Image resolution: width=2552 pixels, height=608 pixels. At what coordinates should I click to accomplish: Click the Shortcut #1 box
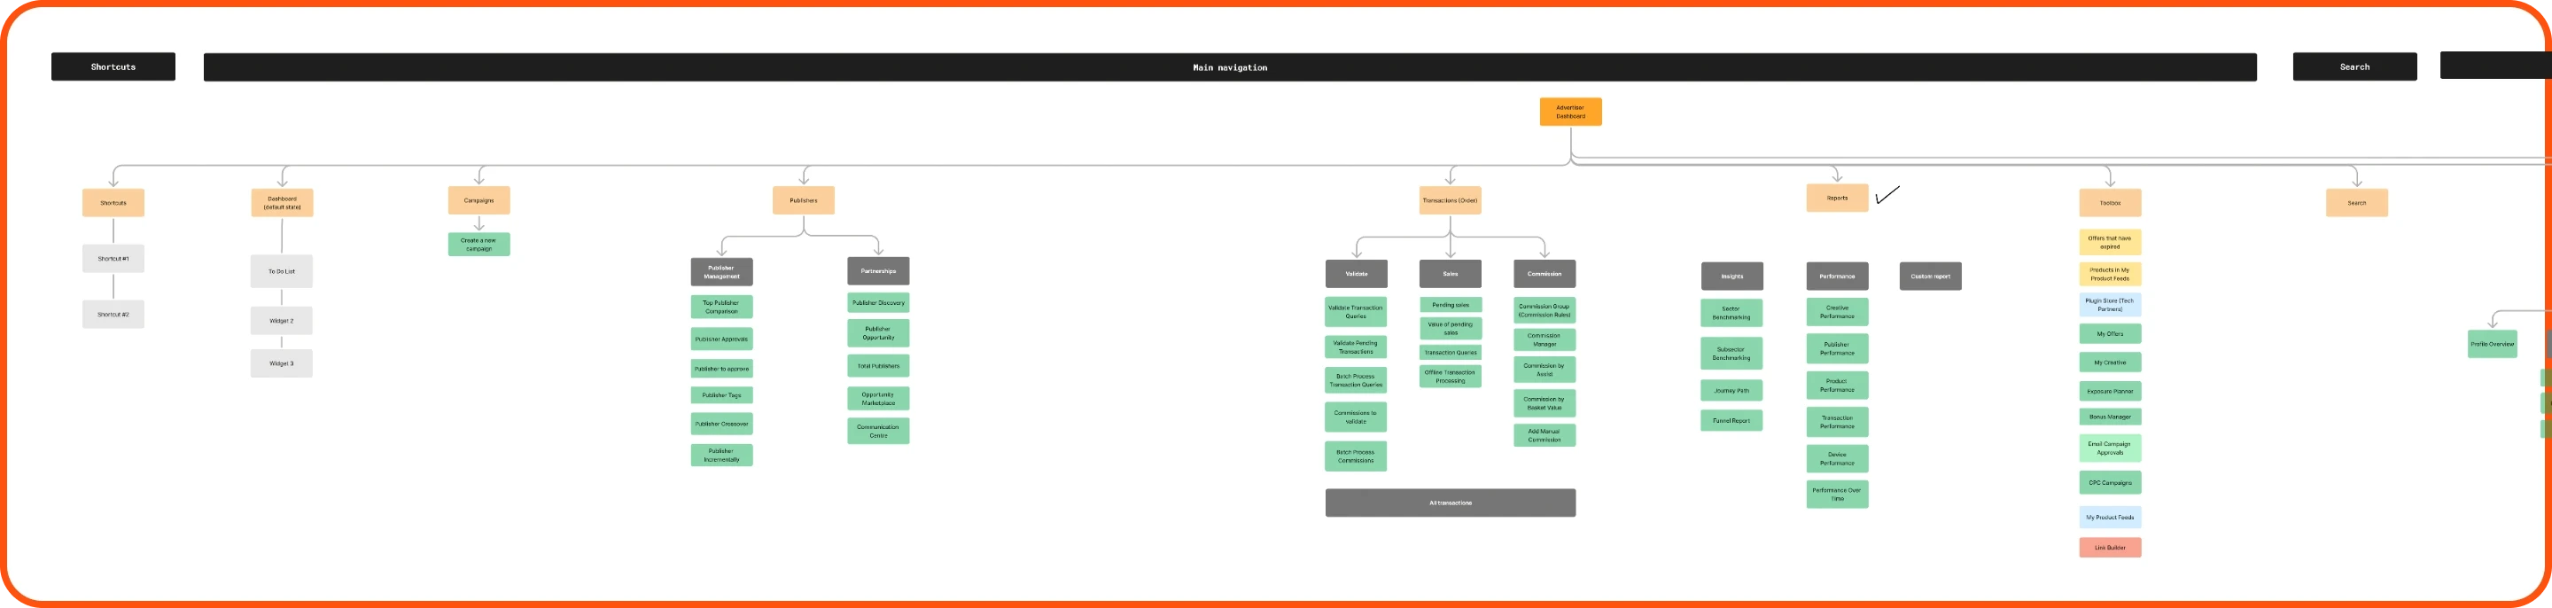[x=113, y=259]
